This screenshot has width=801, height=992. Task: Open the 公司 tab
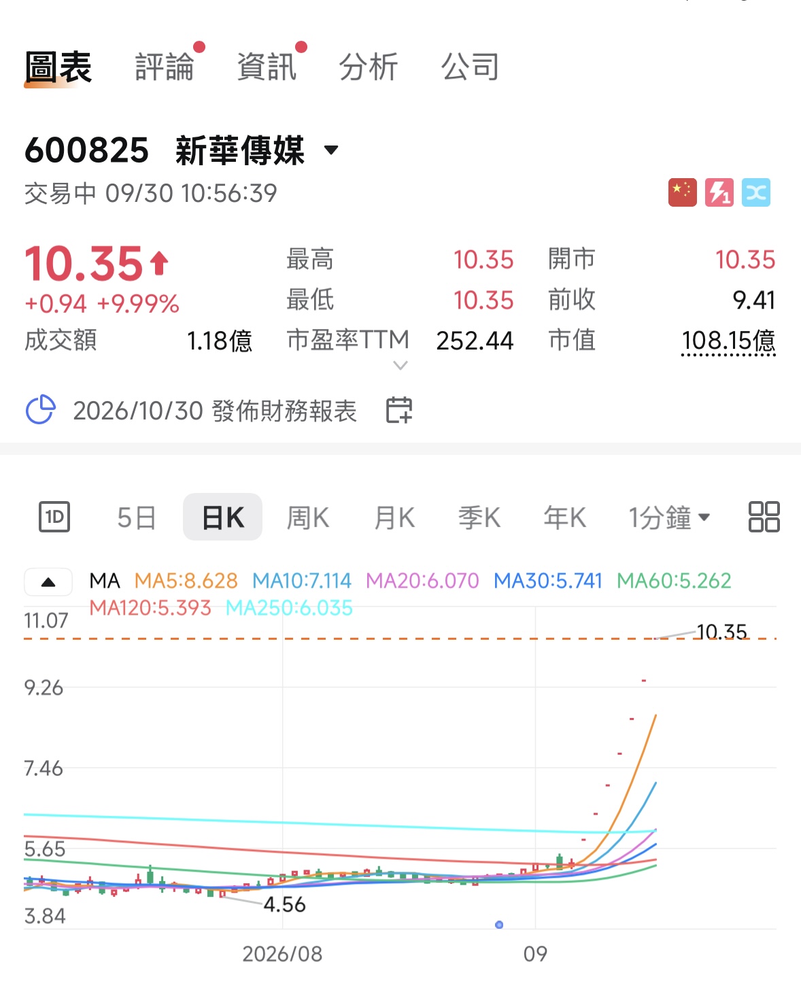[x=471, y=67]
